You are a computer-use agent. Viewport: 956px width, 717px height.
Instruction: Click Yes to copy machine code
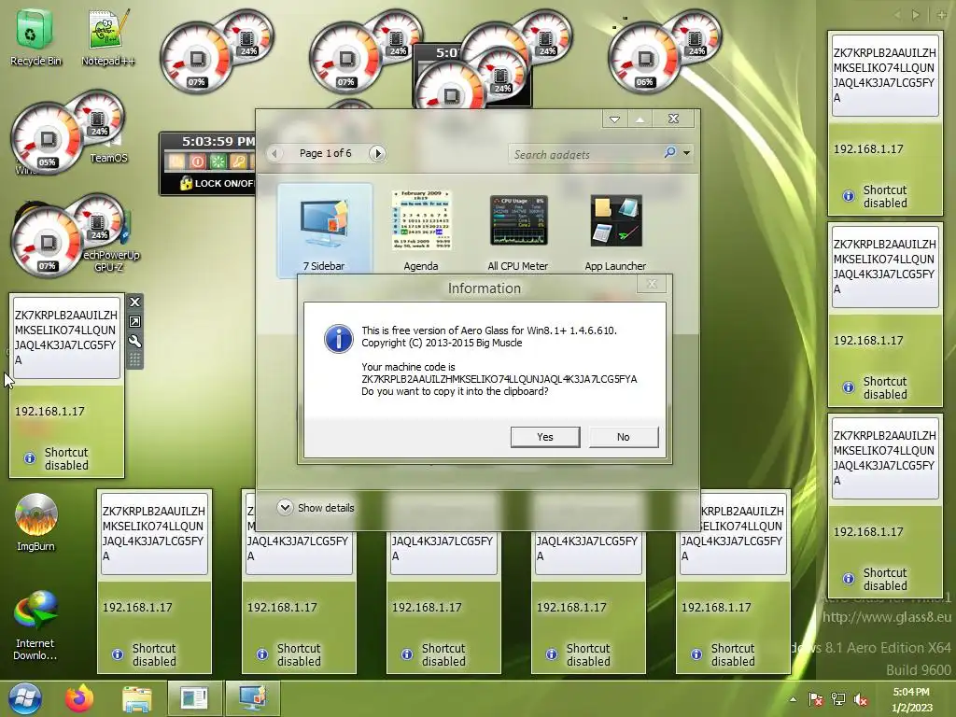pyautogui.click(x=545, y=437)
